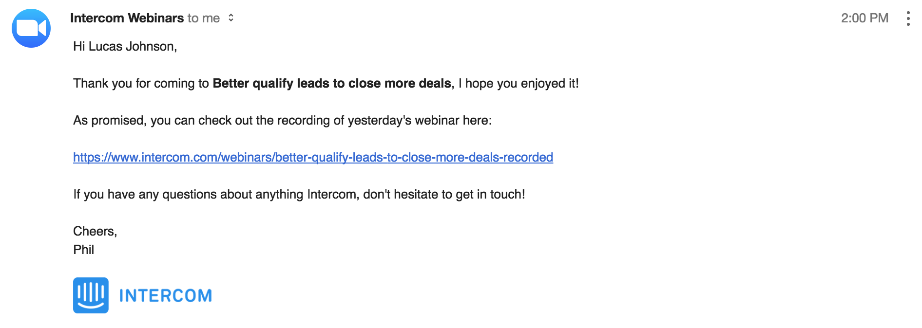This screenshot has height=328, width=922.
Task: Click the "Hi Lucas Johnson" greeting line
Action: coord(125,46)
